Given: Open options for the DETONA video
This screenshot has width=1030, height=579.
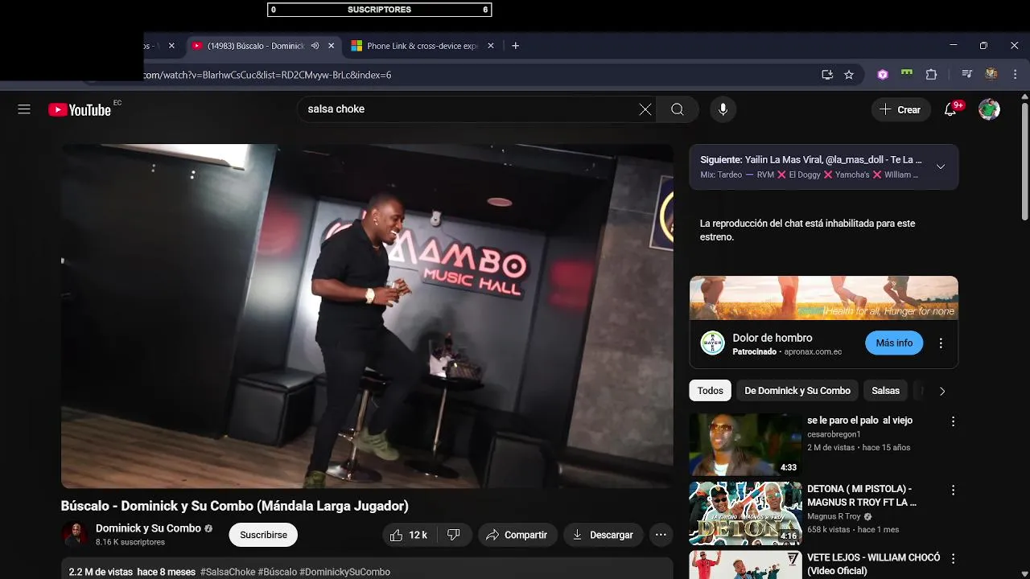Looking at the screenshot, I should (x=953, y=490).
